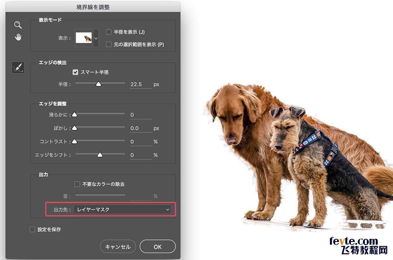Click the 表示モード section label
This screenshot has width=393, height=260.
50,20
